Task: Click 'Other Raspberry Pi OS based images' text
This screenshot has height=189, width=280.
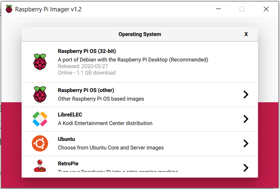Action: (101, 99)
